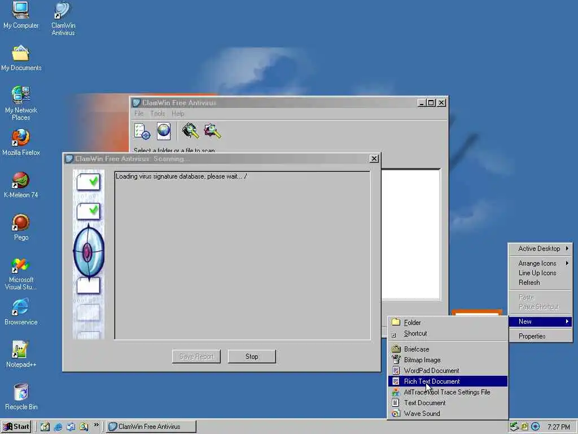The image size is (578, 434).
Task: Click ClamWin preferences checklist toolbar icon
Action: pos(142,131)
